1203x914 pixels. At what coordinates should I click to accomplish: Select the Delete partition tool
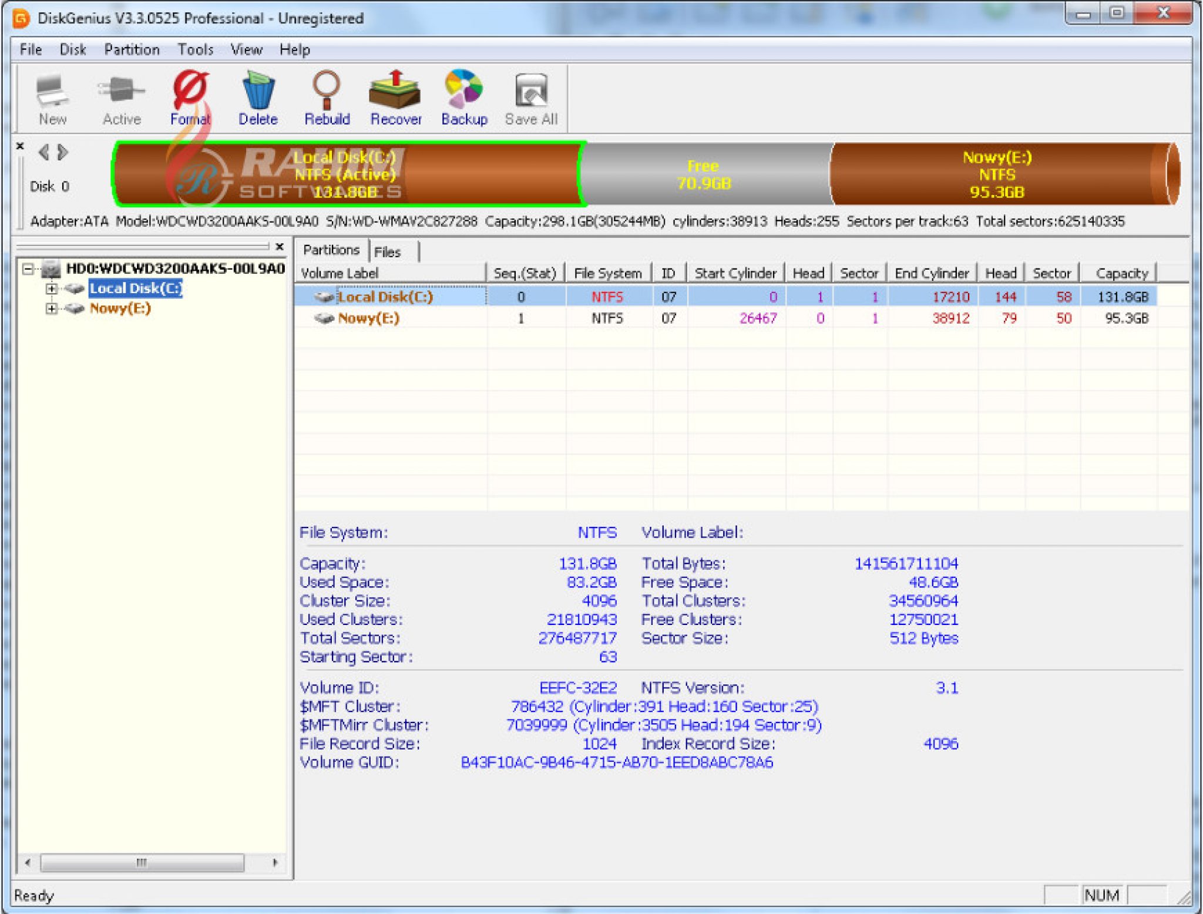click(258, 97)
